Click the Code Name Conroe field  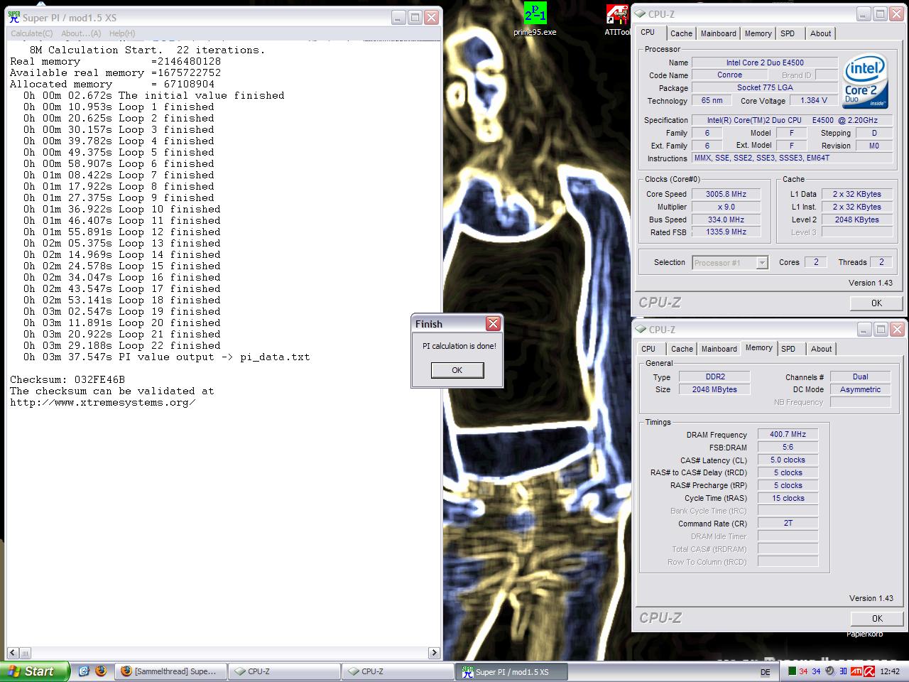pyautogui.click(x=729, y=75)
